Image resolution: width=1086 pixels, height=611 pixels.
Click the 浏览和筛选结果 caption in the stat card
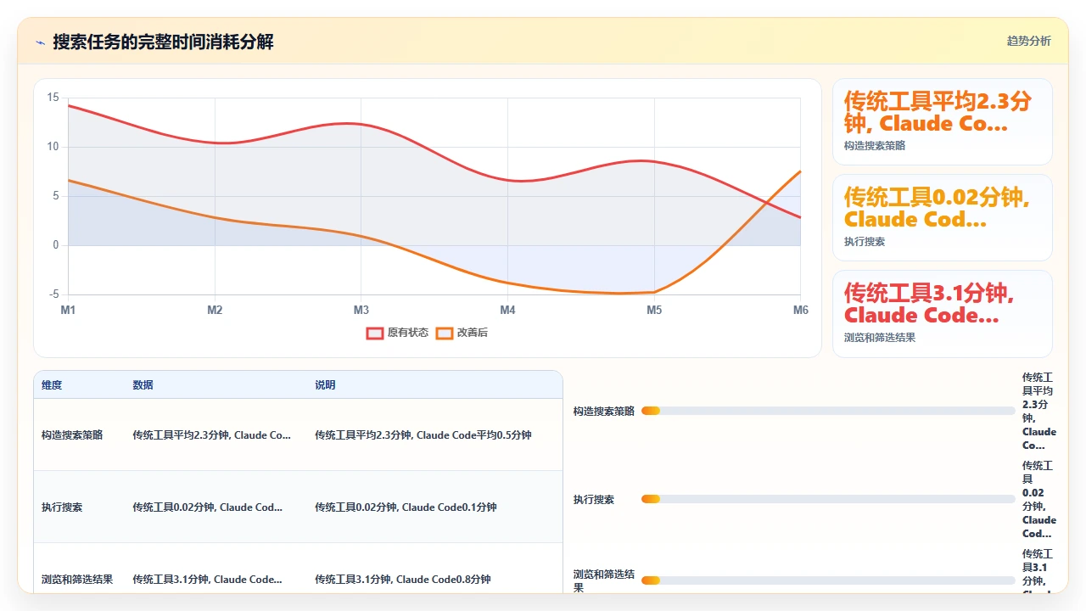880,338
